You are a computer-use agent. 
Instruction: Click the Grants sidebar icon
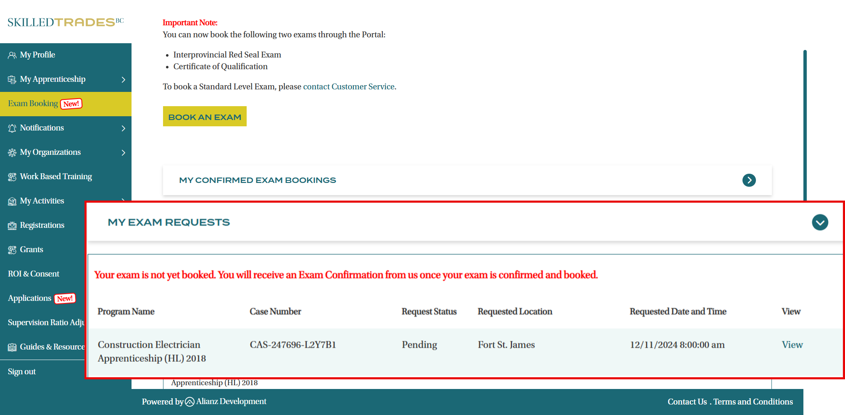pyautogui.click(x=12, y=250)
